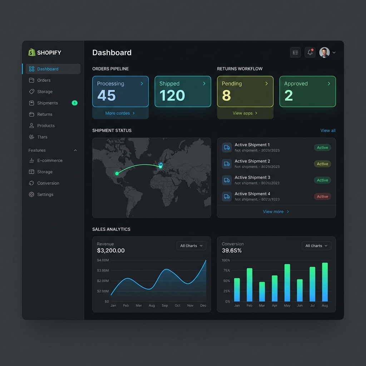Collapse the Features section
The width and height of the screenshot is (366, 366).
pyautogui.click(x=75, y=150)
